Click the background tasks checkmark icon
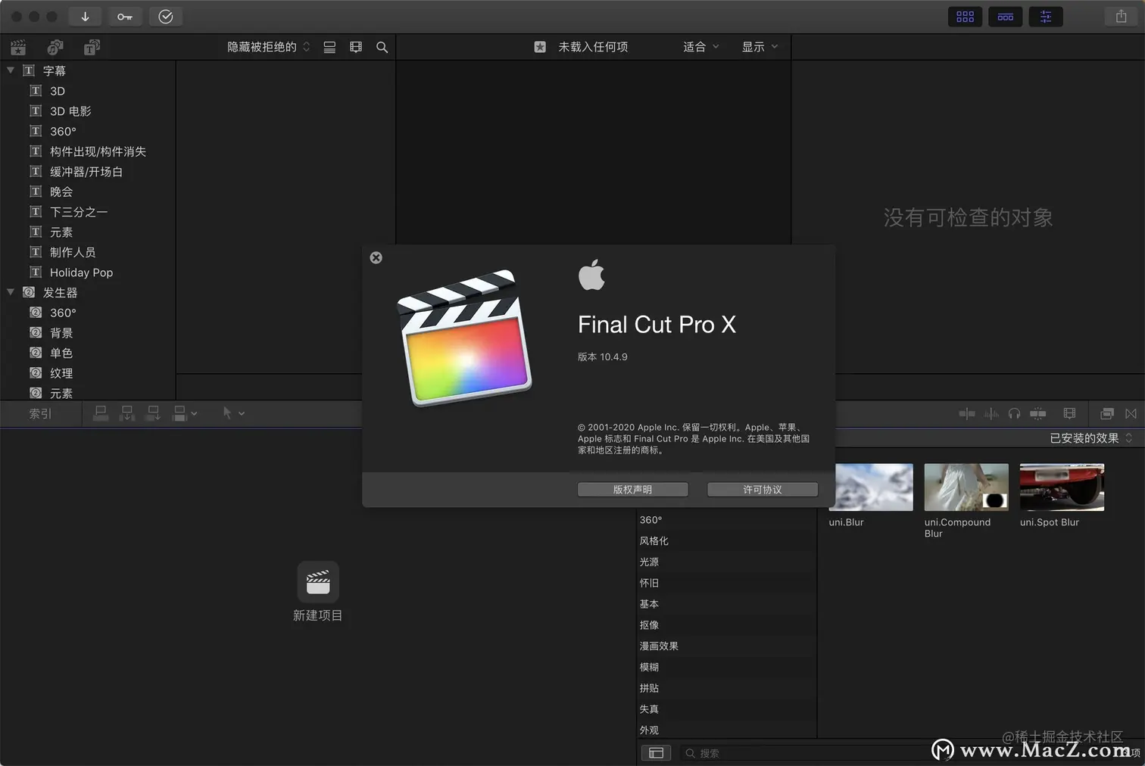 [x=166, y=17]
